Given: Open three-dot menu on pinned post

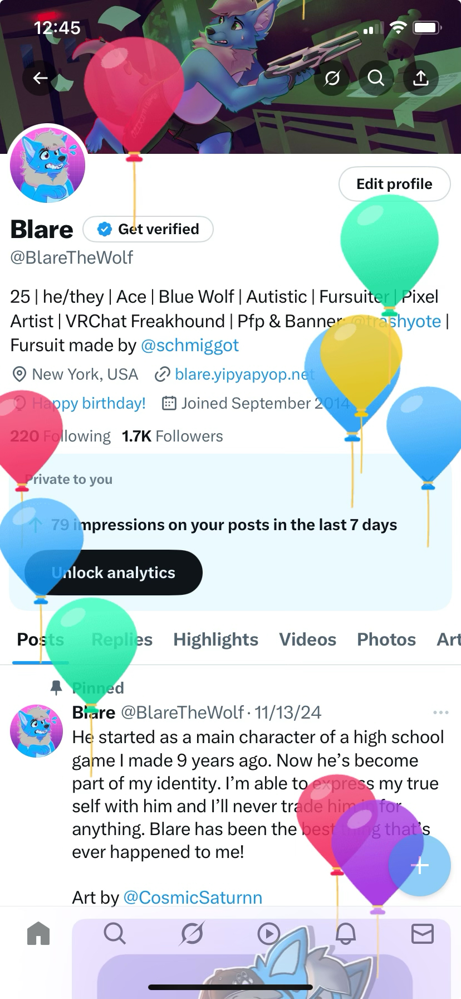Looking at the screenshot, I should 440,712.
